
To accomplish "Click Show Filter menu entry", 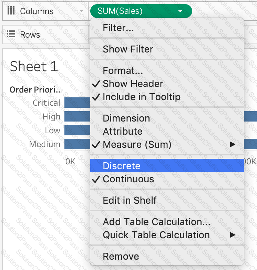I will pos(128,49).
